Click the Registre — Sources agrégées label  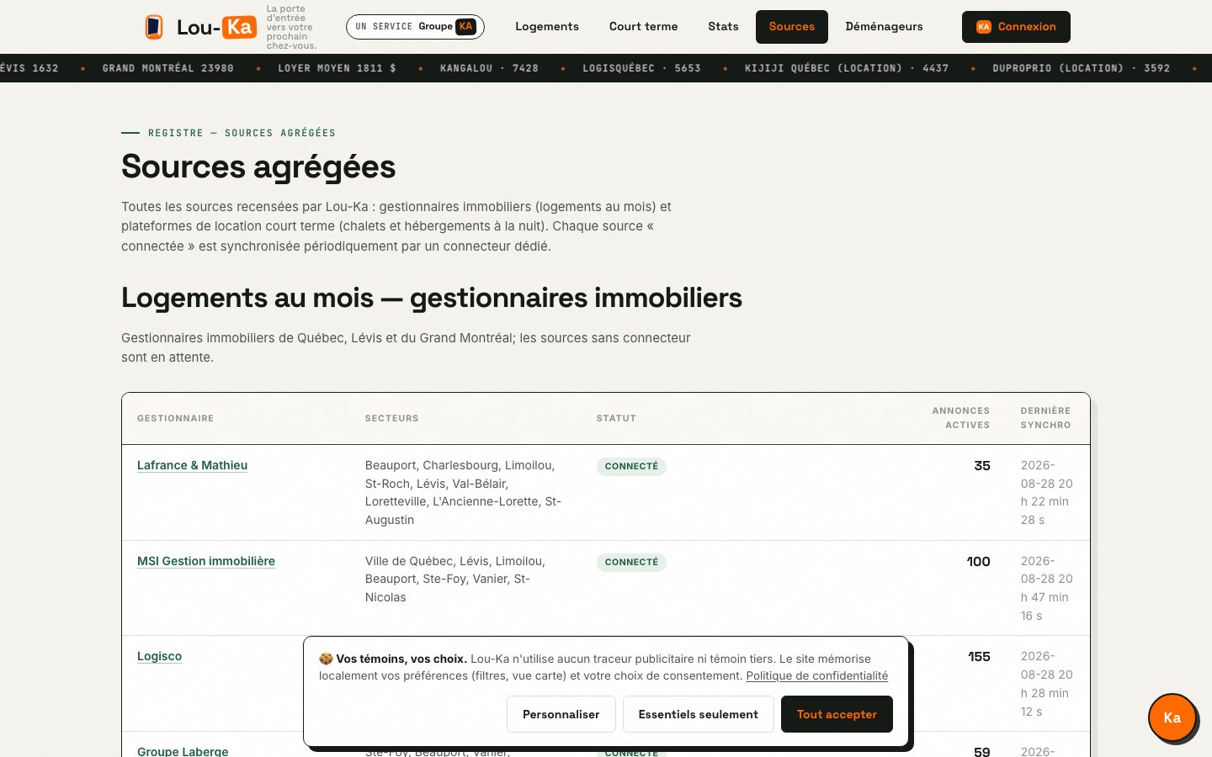242,133
